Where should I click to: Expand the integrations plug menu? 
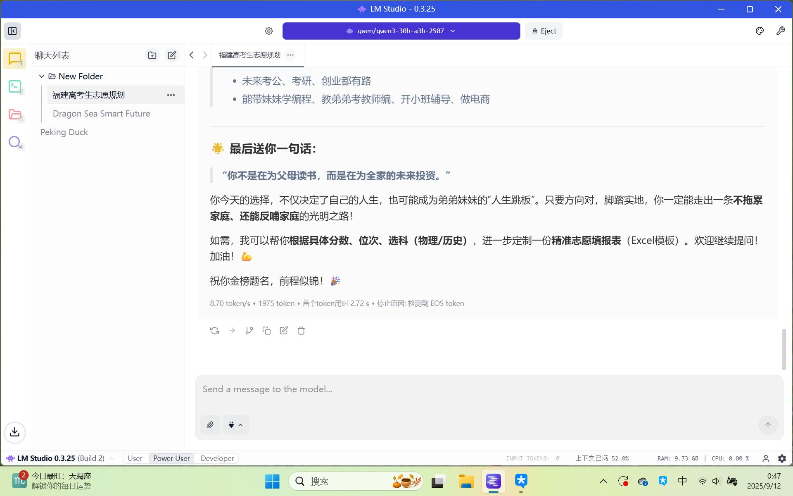[x=235, y=425]
